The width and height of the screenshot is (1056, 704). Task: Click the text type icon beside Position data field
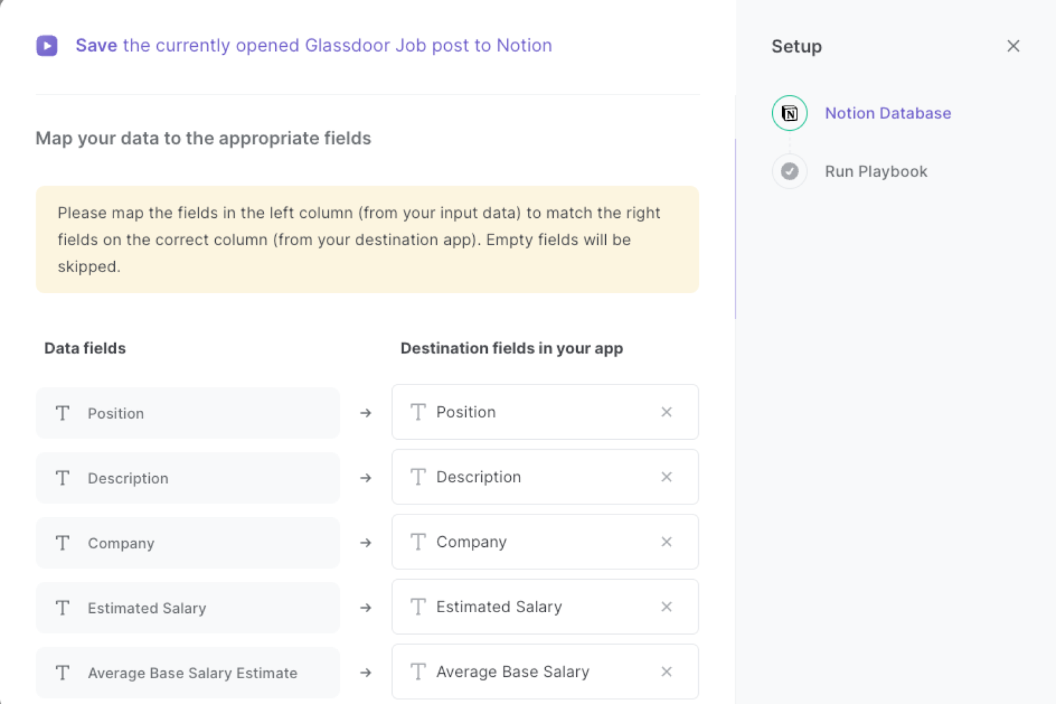63,413
